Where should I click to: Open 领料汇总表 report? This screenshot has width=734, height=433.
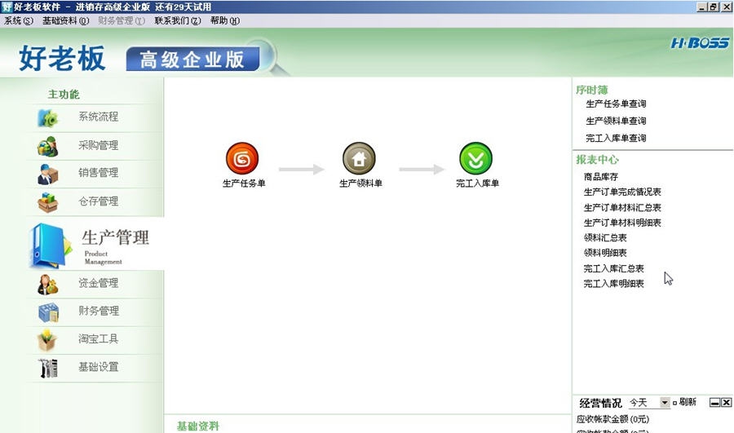coord(605,238)
